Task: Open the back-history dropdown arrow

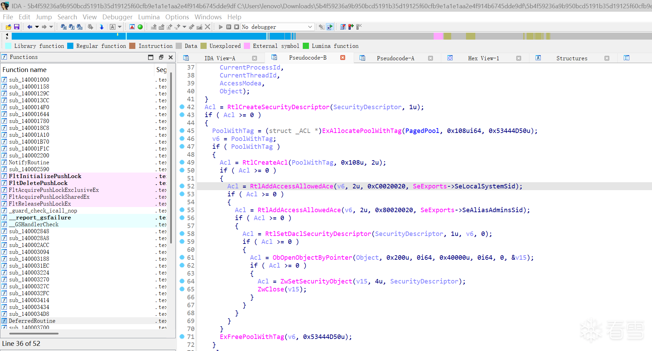Action: tap(37, 27)
